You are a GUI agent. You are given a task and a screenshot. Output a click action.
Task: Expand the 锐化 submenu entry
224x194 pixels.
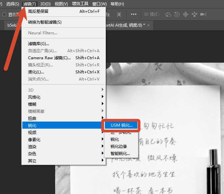[62, 125]
